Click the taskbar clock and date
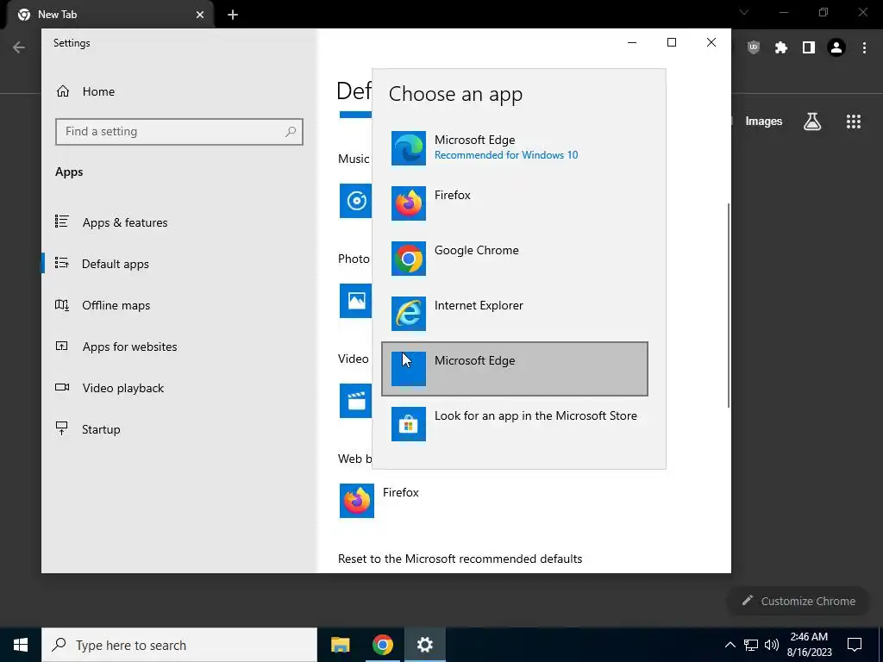883x662 pixels. [x=809, y=645]
